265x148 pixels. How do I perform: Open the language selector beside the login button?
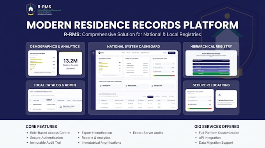[x=165, y=53]
